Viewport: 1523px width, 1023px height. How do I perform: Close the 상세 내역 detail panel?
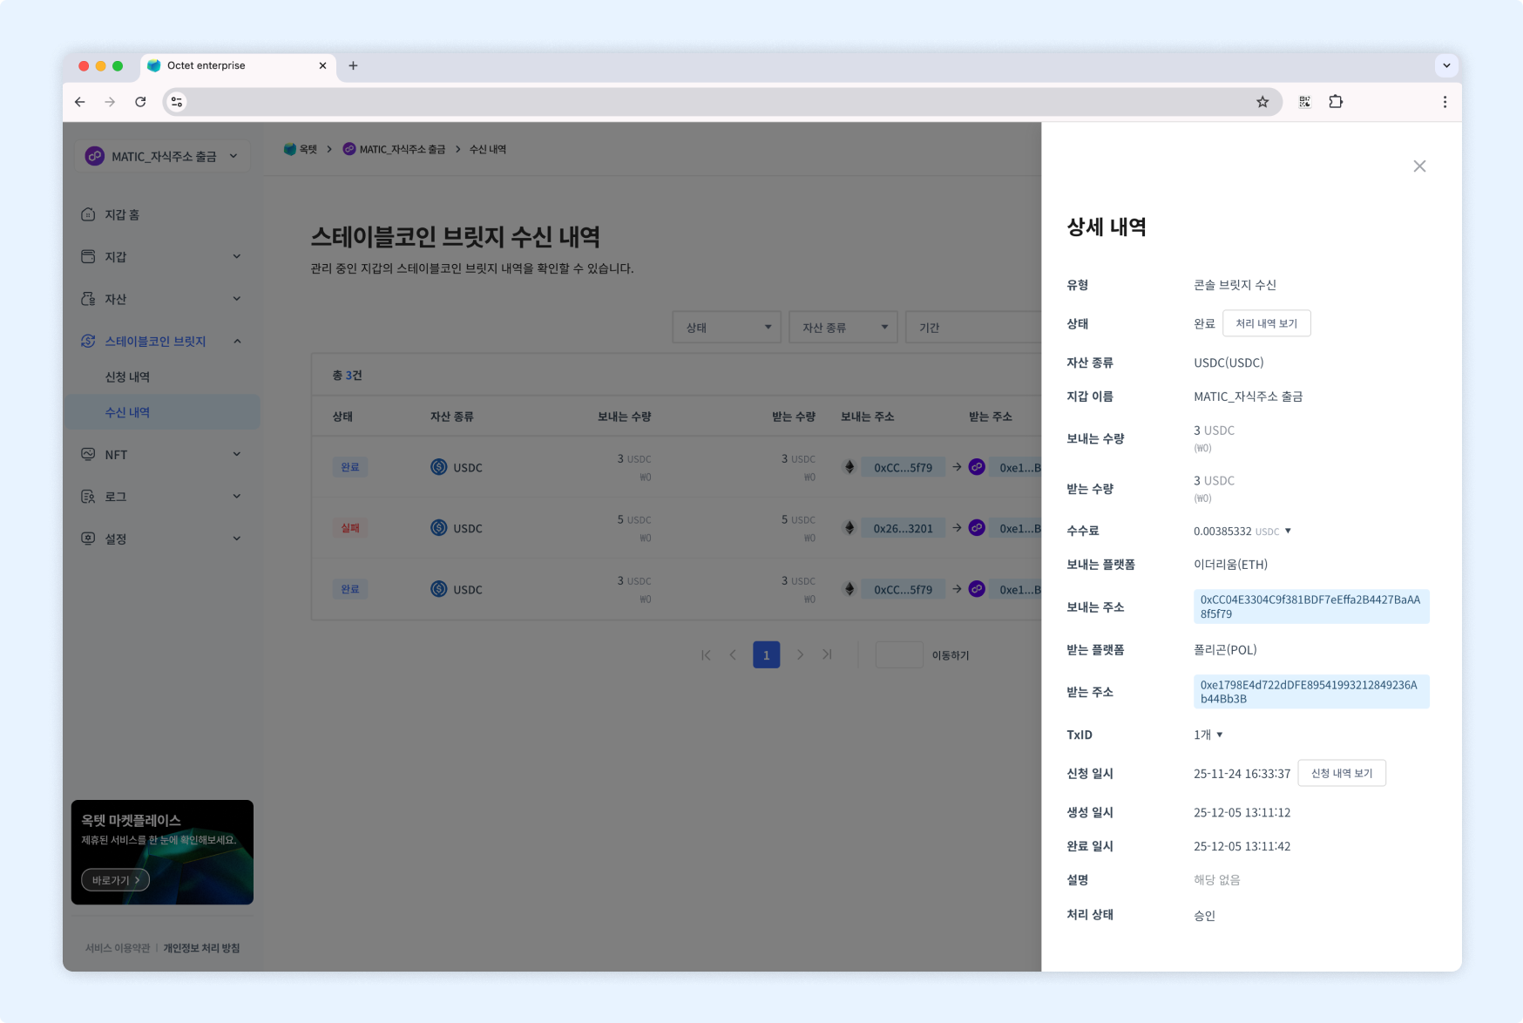coord(1419,166)
